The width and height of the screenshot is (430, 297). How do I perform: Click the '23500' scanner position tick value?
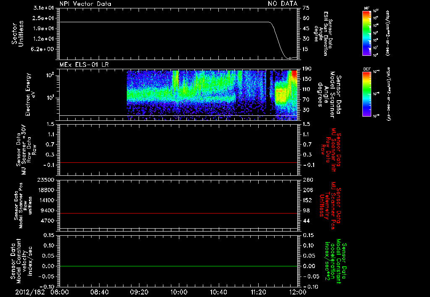click(46, 180)
